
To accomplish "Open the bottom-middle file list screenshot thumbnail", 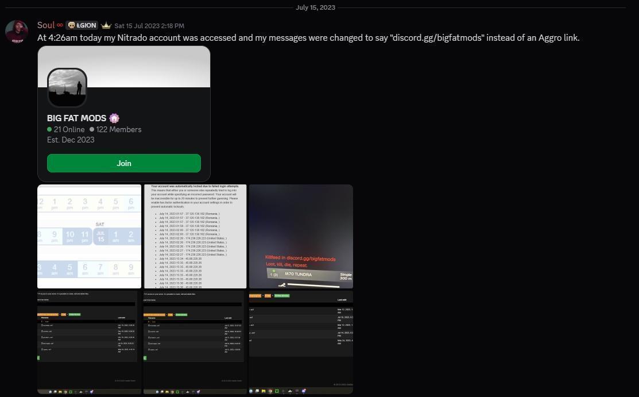I will (x=195, y=342).
